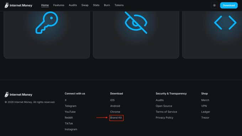Viewport: 242px width, 136px height.
Task: Visit the YouTube footer link
Action: coord(70,112)
